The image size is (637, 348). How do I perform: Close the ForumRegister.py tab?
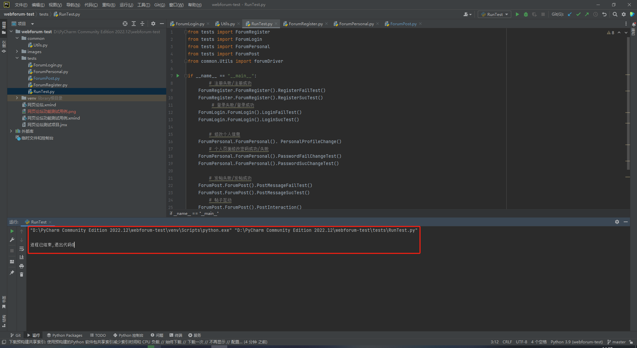coord(326,24)
